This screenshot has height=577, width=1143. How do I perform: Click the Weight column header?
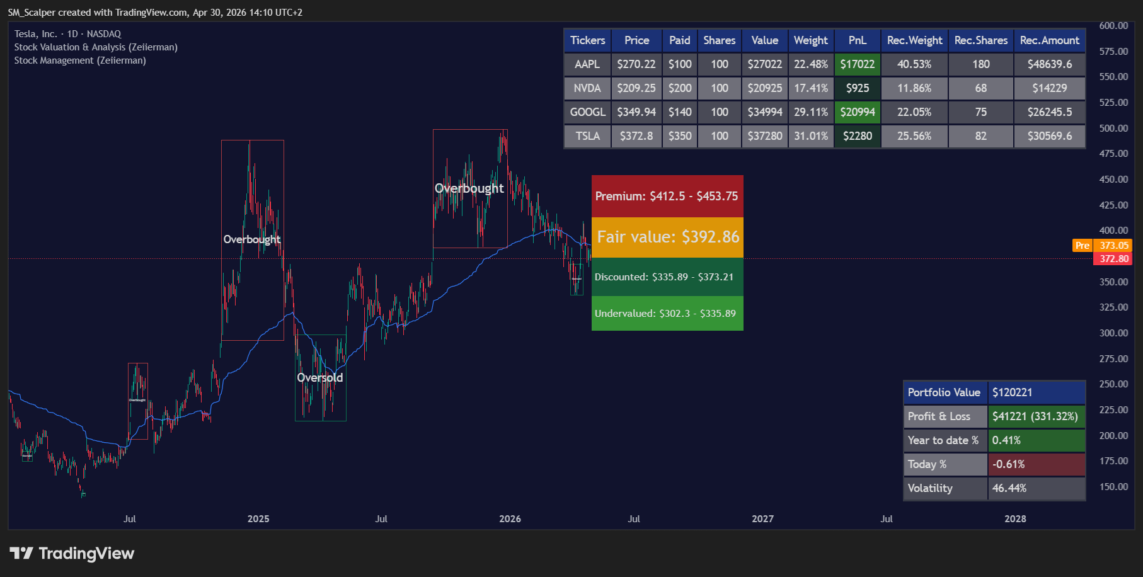(811, 40)
